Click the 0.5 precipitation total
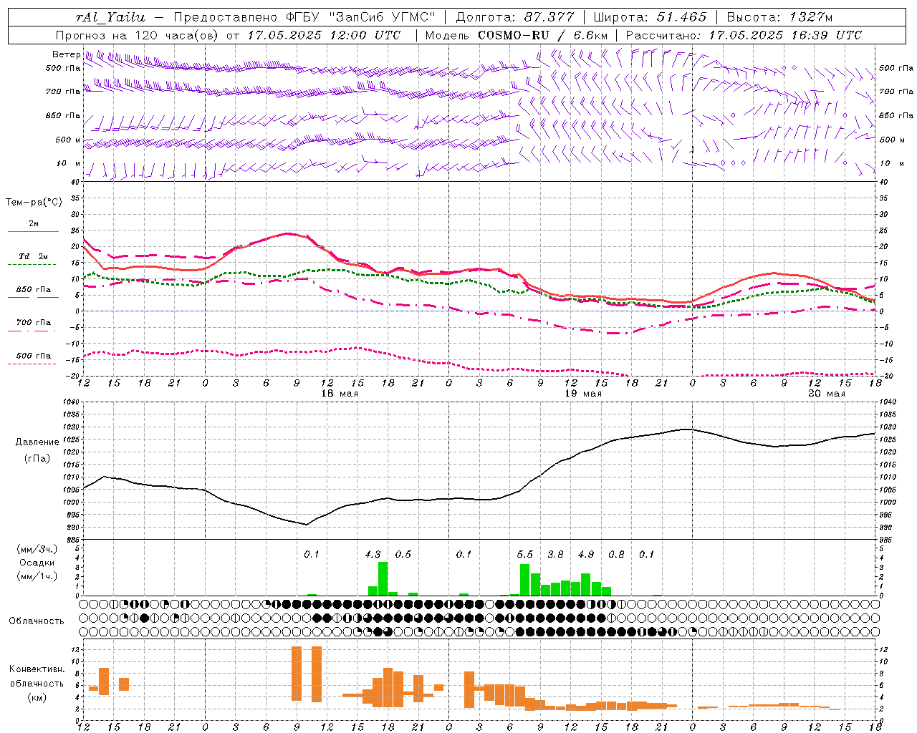The image size is (917, 733). click(x=403, y=554)
